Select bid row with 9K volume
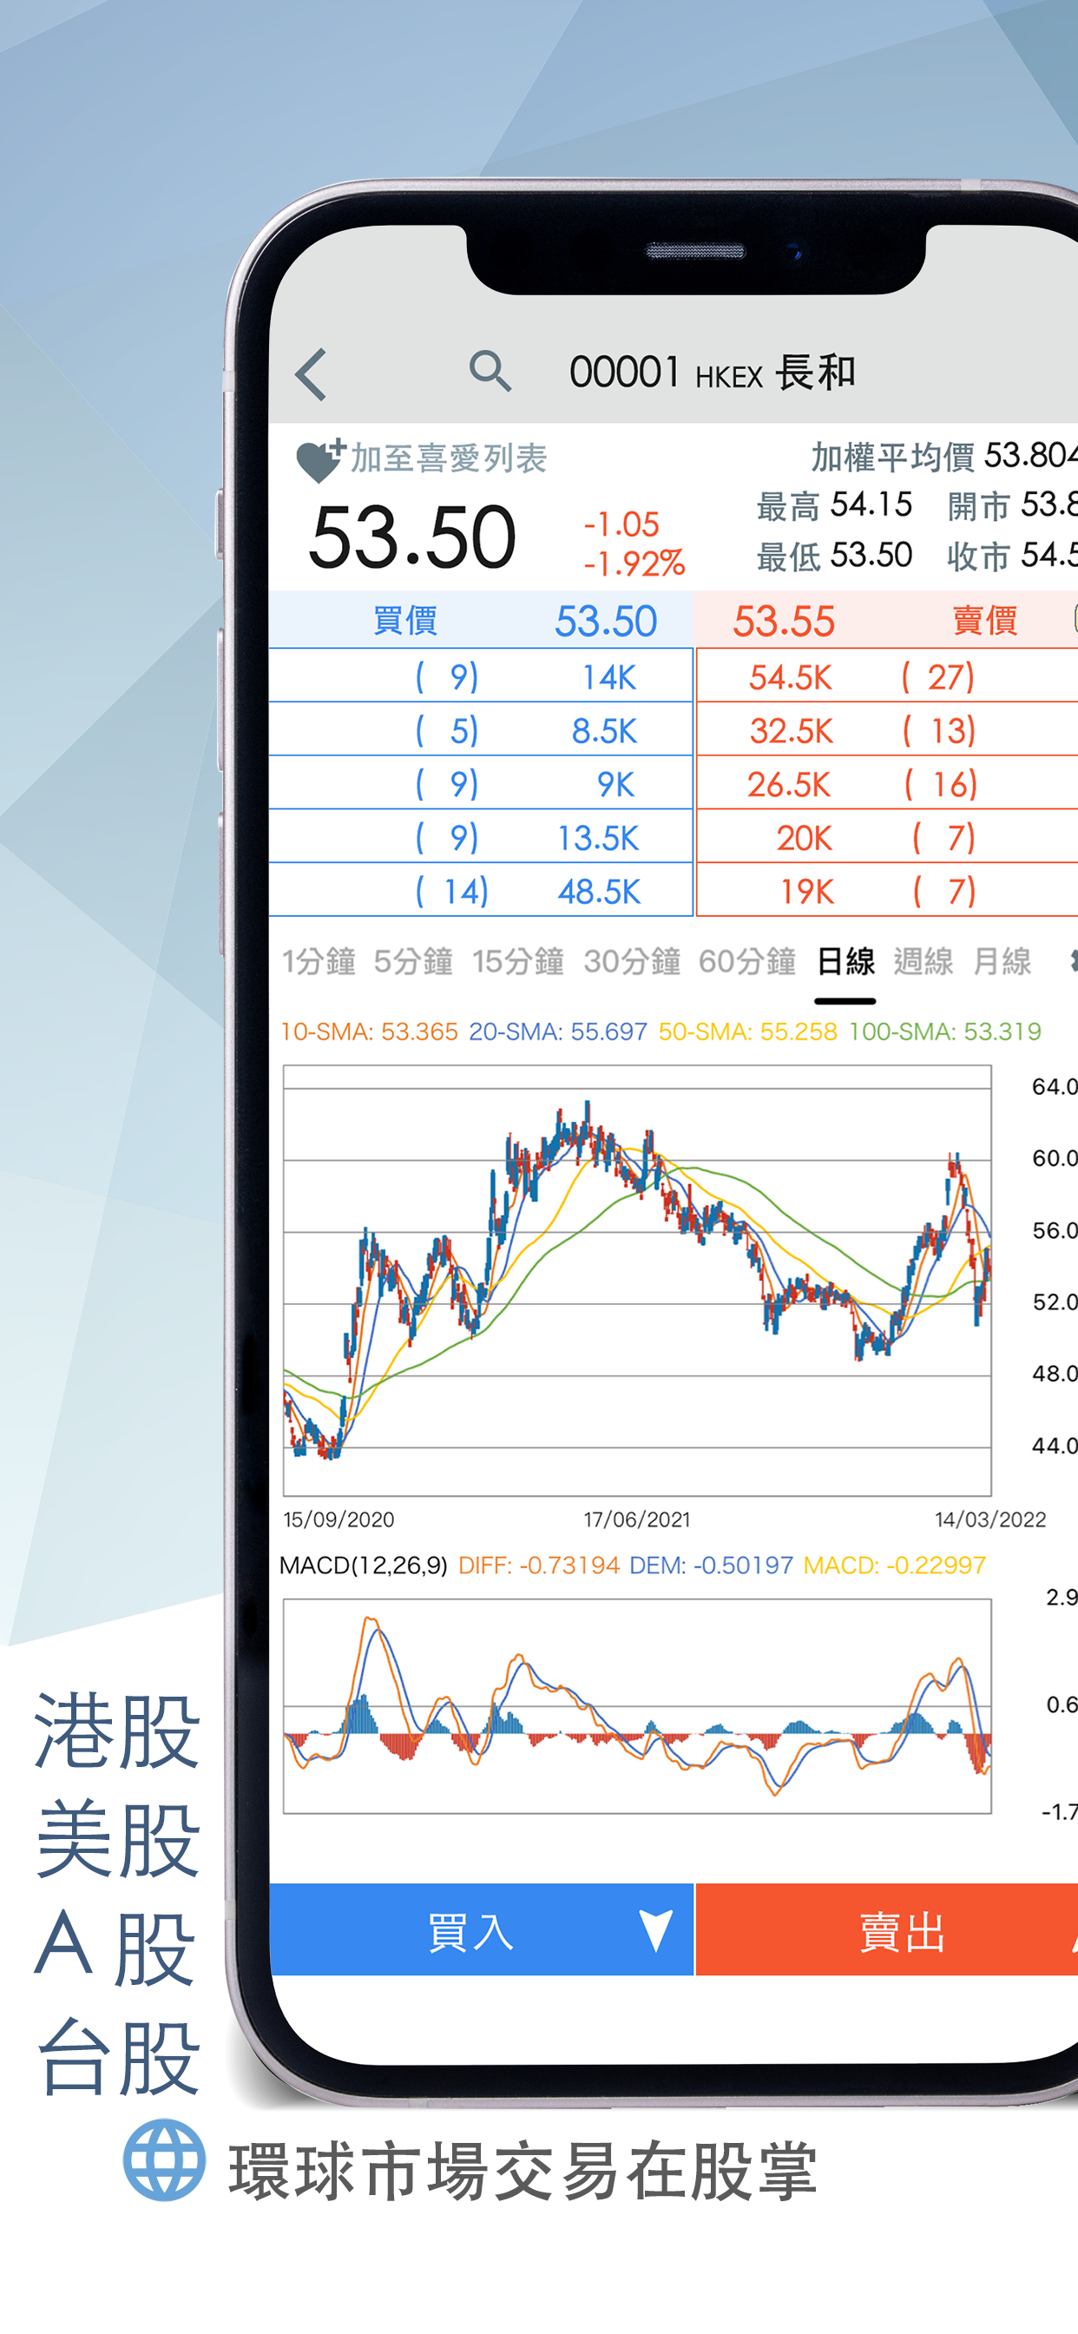 coord(481,783)
